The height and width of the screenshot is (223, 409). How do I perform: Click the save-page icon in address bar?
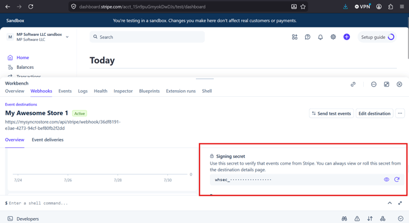(x=294, y=7)
